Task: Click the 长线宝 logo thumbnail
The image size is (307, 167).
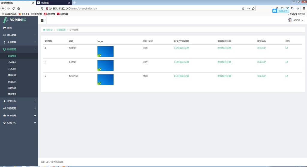Action: (106, 66)
